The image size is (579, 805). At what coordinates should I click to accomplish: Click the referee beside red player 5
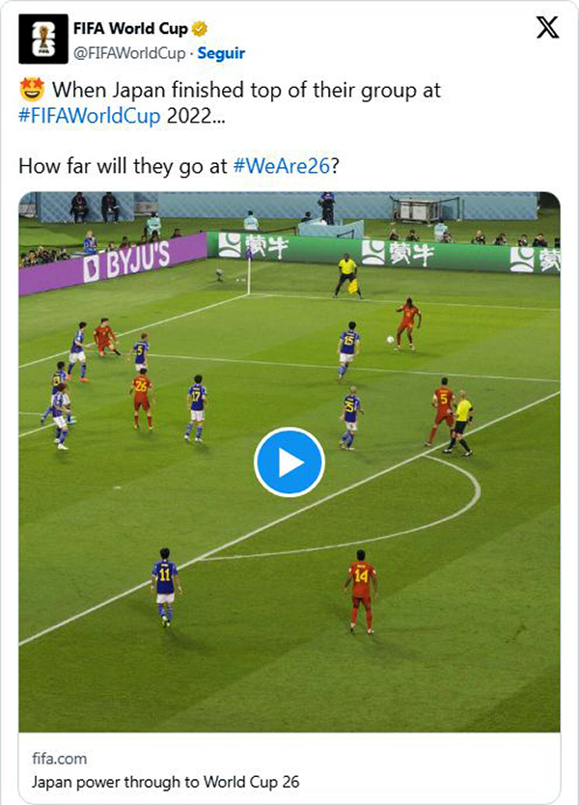click(x=460, y=422)
